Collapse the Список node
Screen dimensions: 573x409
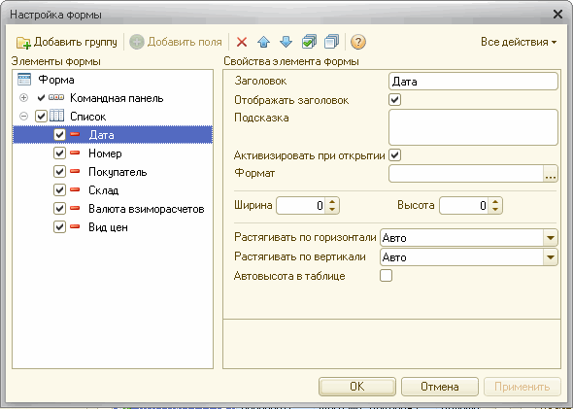click(x=23, y=117)
